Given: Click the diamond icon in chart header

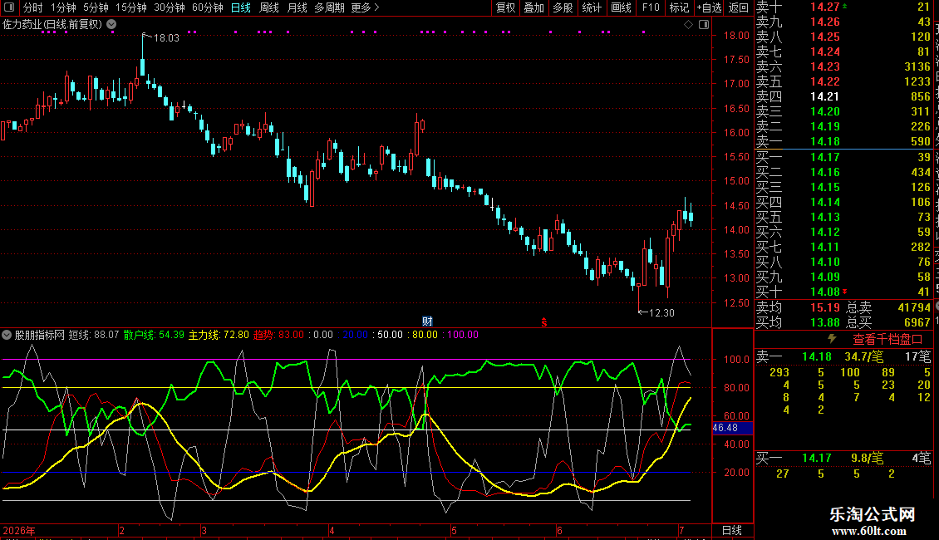Looking at the screenshot, I should (688, 25).
